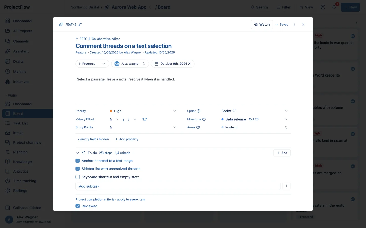Click the Analytics chart icon in sidebar
The height and width of the screenshot is (228, 366).
8,171
